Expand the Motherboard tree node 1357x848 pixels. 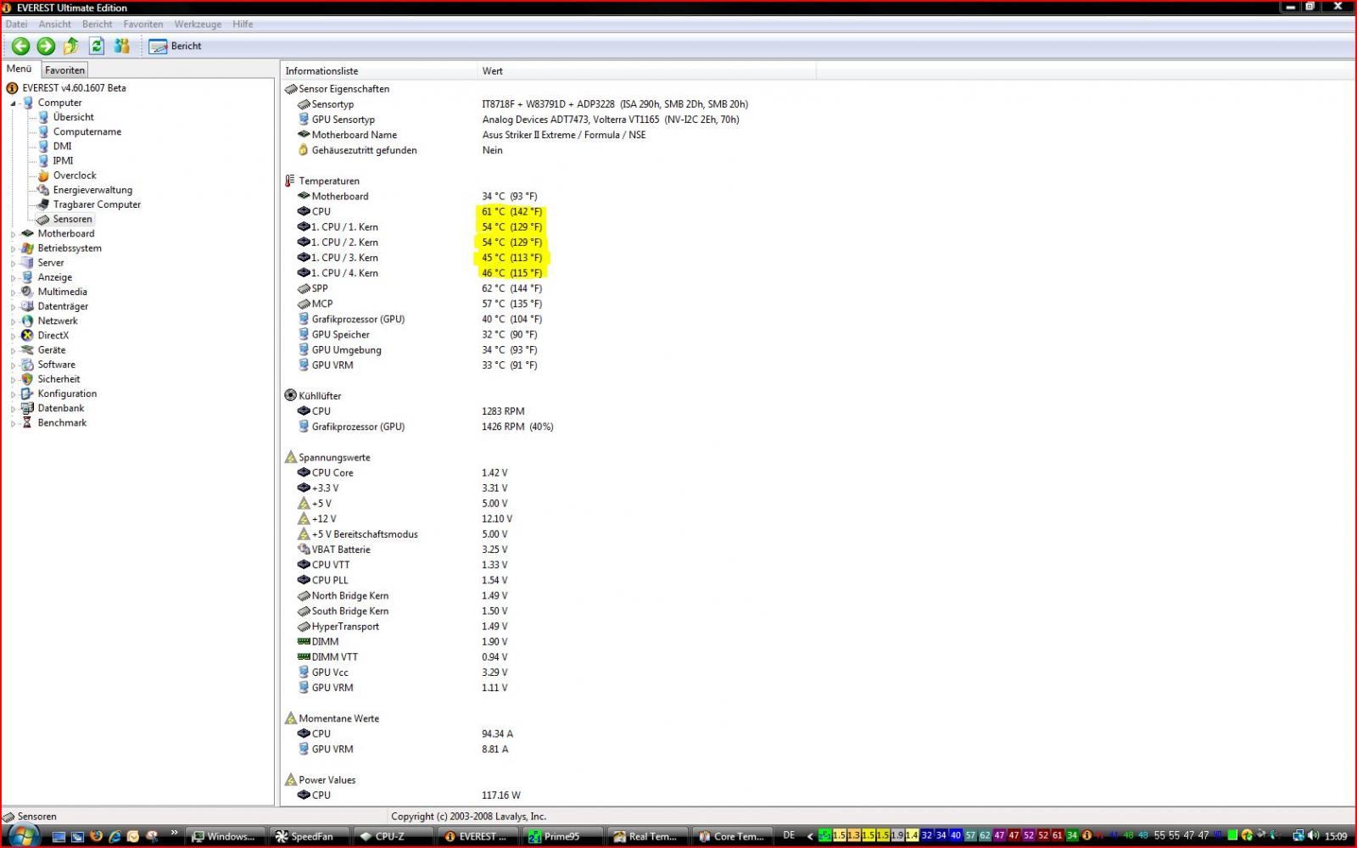13,234
